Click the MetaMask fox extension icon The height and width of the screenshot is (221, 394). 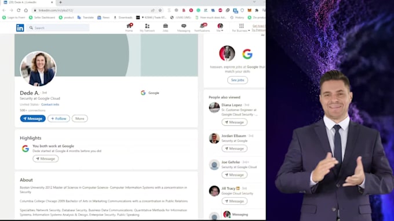[x=250, y=10]
